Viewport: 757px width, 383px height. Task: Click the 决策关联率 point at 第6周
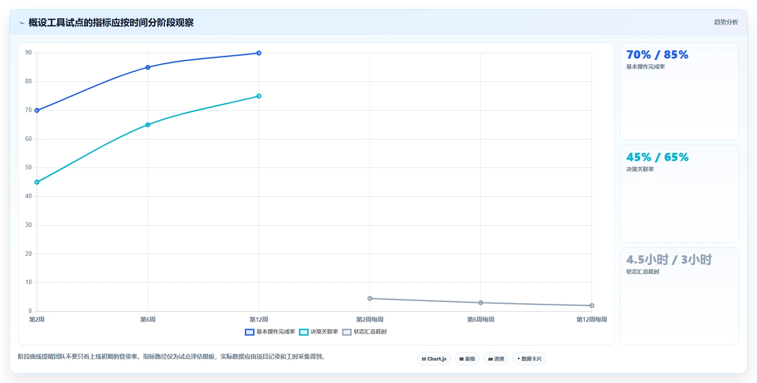pos(148,125)
